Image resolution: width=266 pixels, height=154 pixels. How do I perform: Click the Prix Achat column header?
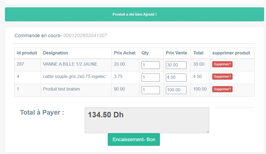pos(125,53)
